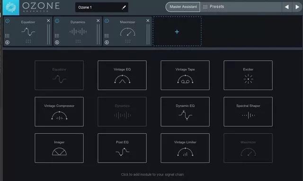
Task: Remove the Equalizer module from chain
Action: click(48, 20)
